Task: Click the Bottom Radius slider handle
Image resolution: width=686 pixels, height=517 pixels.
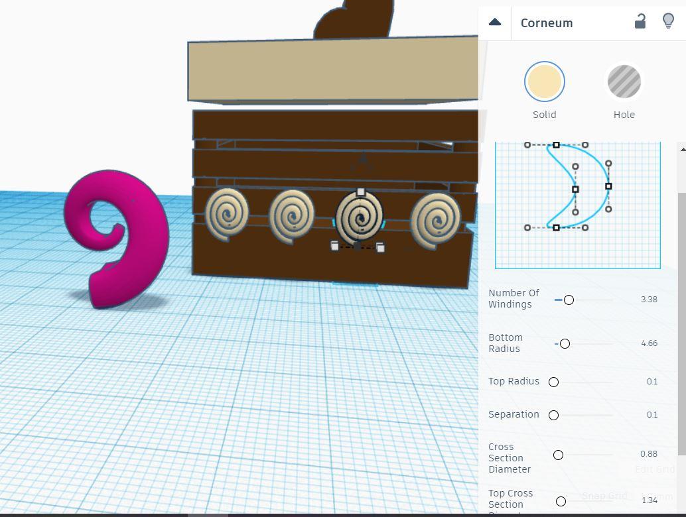Action: pos(565,344)
